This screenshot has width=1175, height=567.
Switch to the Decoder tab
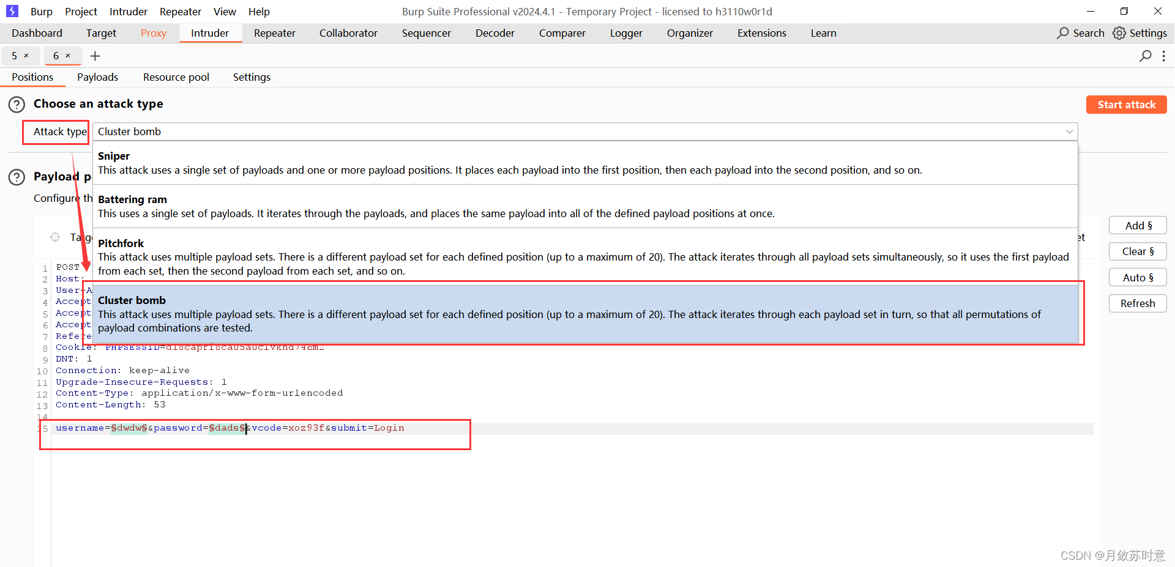point(495,33)
